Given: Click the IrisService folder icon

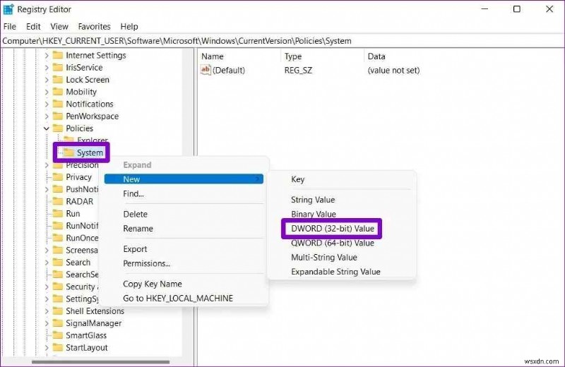Looking at the screenshot, I should [58, 67].
